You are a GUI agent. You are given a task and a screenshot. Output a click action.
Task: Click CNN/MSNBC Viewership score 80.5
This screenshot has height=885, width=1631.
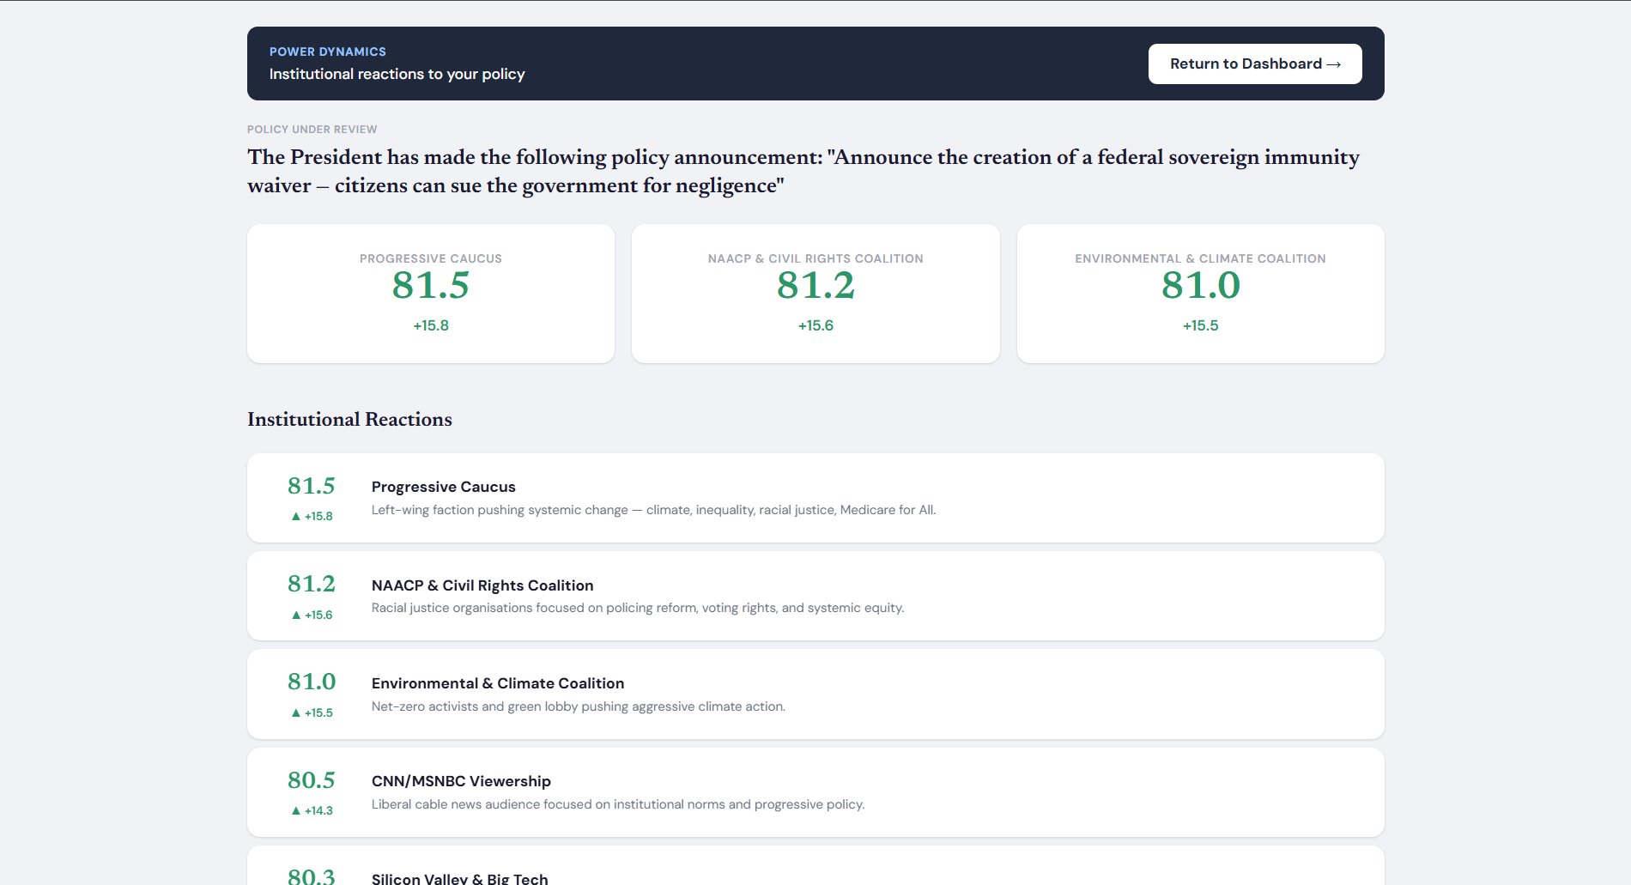click(x=311, y=780)
